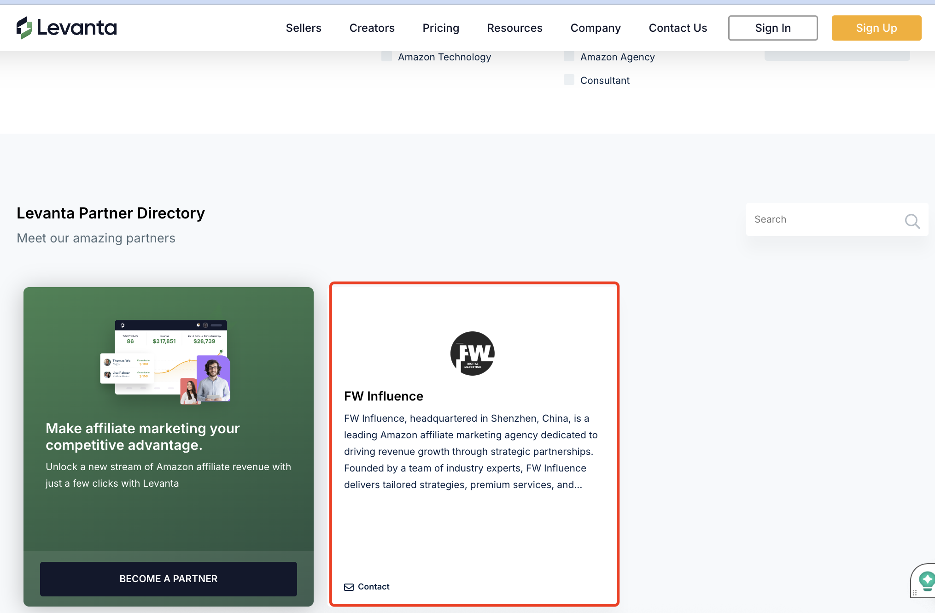Open the Contact Us page
Viewport: 935px width, 613px height.
(678, 28)
